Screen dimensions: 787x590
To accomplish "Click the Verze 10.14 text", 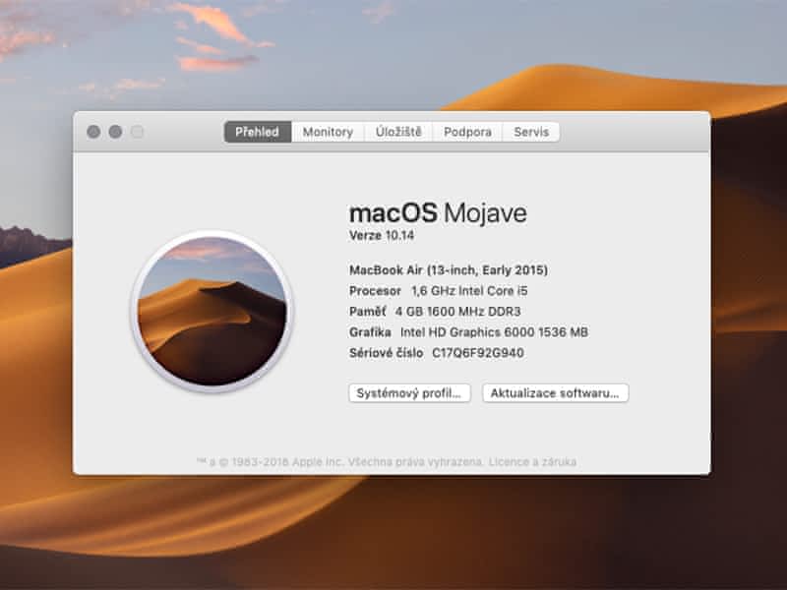I will click(382, 235).
